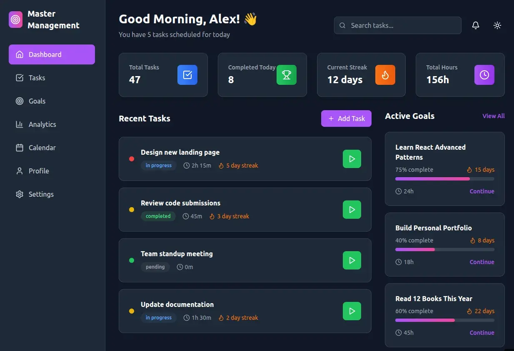Click yellow priority dot on Review code submissions
514x351 pixels.
(x=132, y=210)
